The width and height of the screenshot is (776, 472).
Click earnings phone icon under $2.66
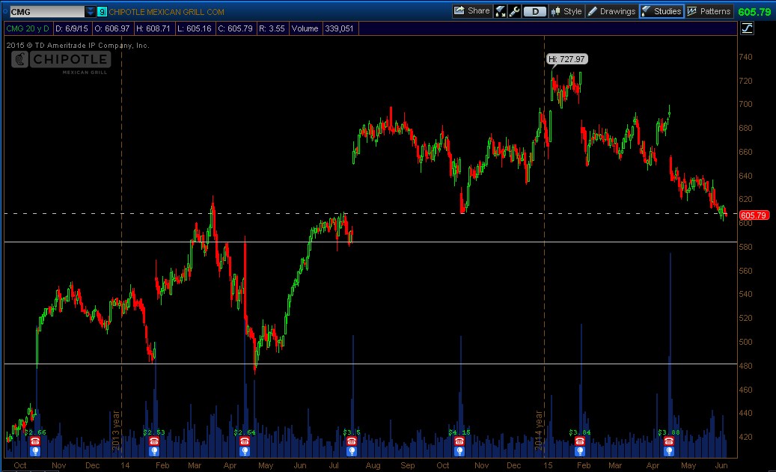(34, 441)
